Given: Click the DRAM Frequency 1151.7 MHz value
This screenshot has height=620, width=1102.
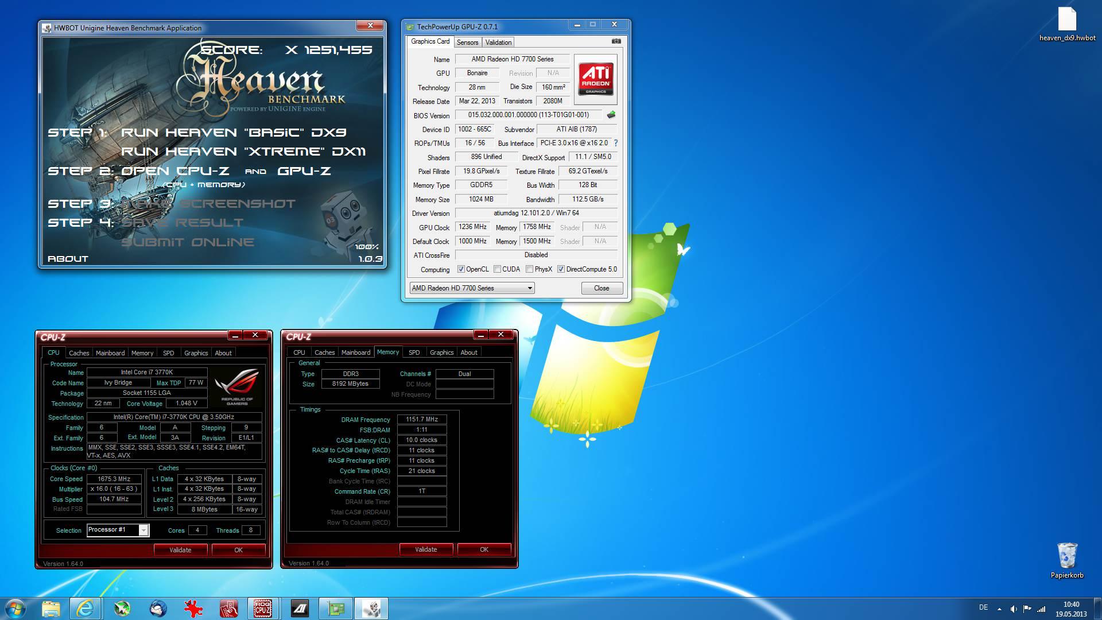Looking at the screenshot, I should (422, 420).
